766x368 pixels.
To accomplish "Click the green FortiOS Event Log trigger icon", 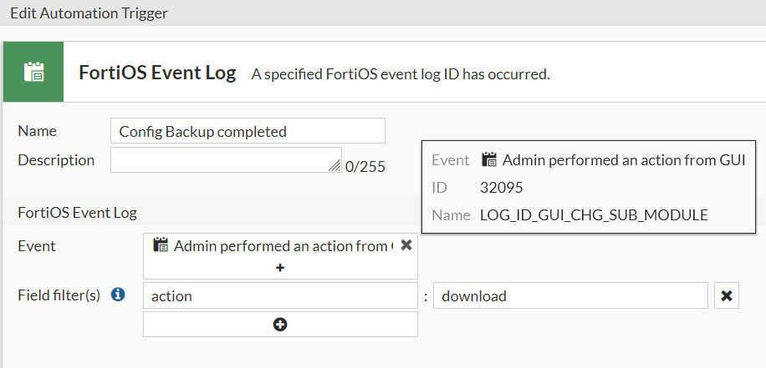I will pyautogui.click(x=34, y=72).
